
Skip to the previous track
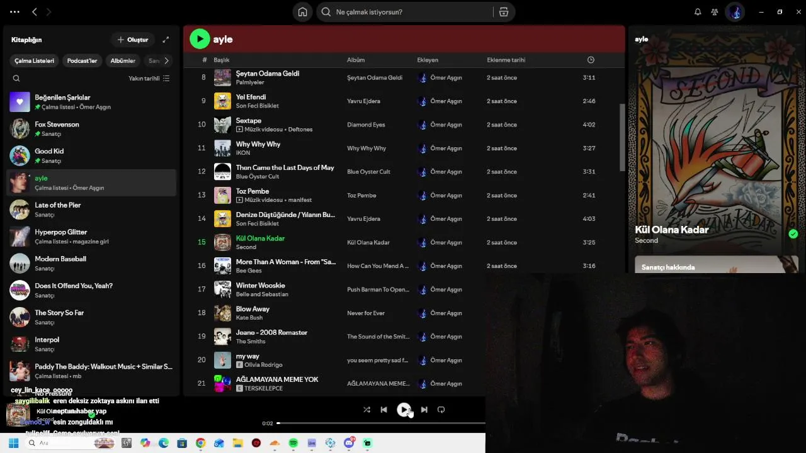tap(384, 410)
